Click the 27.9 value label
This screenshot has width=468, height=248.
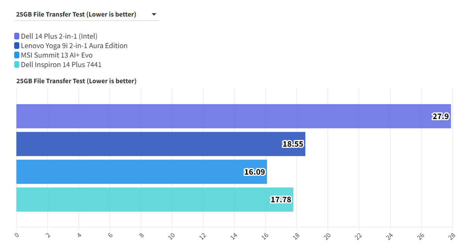[x=441, y=116]
